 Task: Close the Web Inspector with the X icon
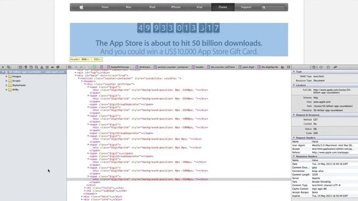[3, 67]
